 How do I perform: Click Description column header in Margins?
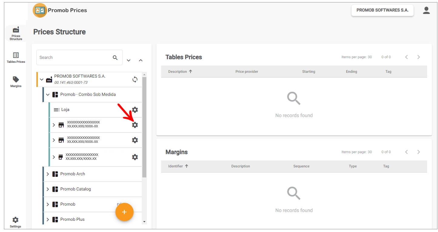(x=241, y=166)
